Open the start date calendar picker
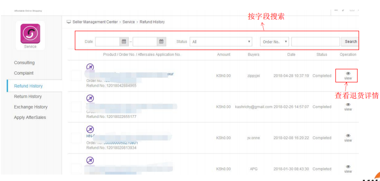The image size is (380, 181). 124,41
